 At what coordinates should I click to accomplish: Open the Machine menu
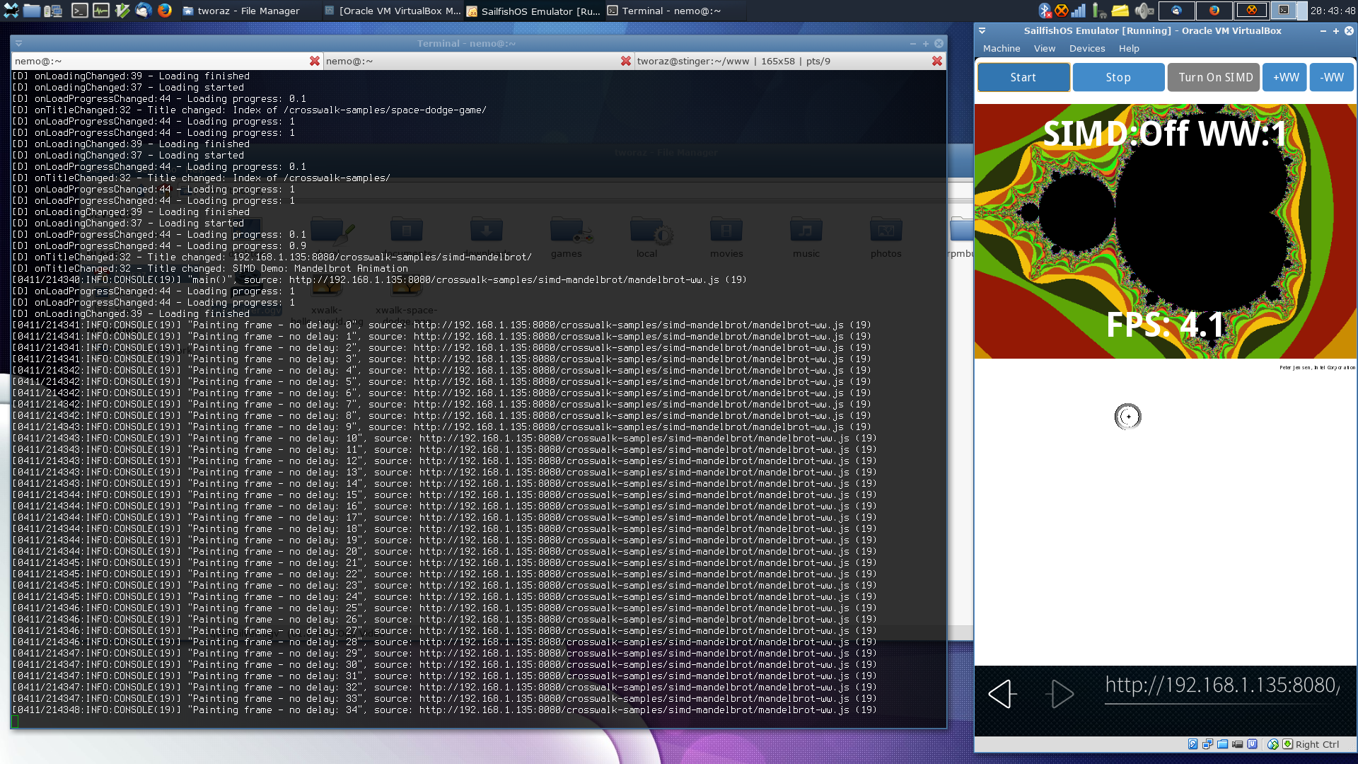click(1002, 49)
